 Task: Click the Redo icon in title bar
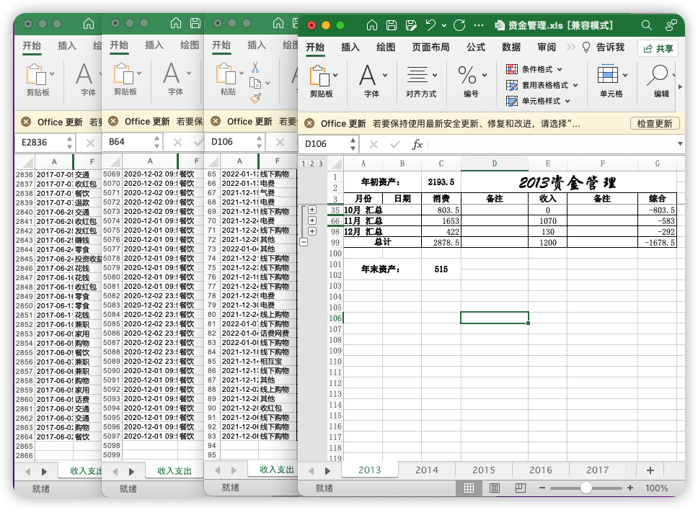point(459,25)
